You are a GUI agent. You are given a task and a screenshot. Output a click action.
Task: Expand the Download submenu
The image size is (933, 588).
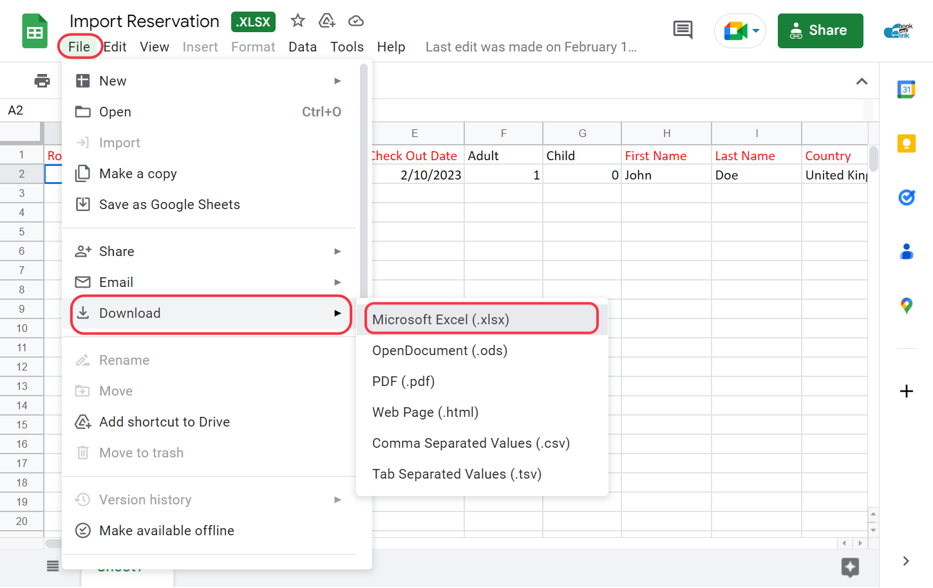click(209, 313)
